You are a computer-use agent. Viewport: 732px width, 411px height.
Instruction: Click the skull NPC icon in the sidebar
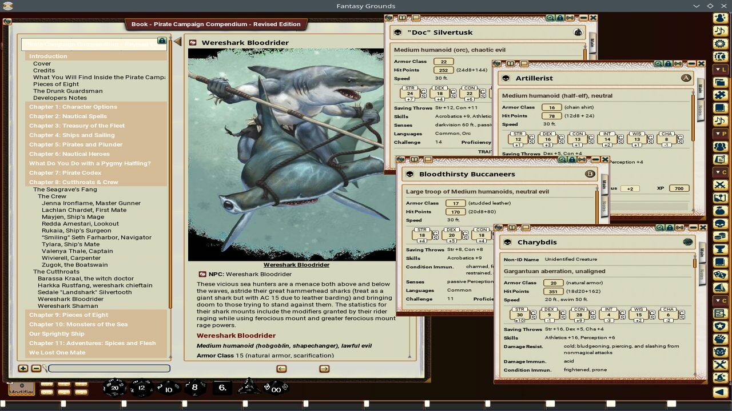tap(719, 224)
